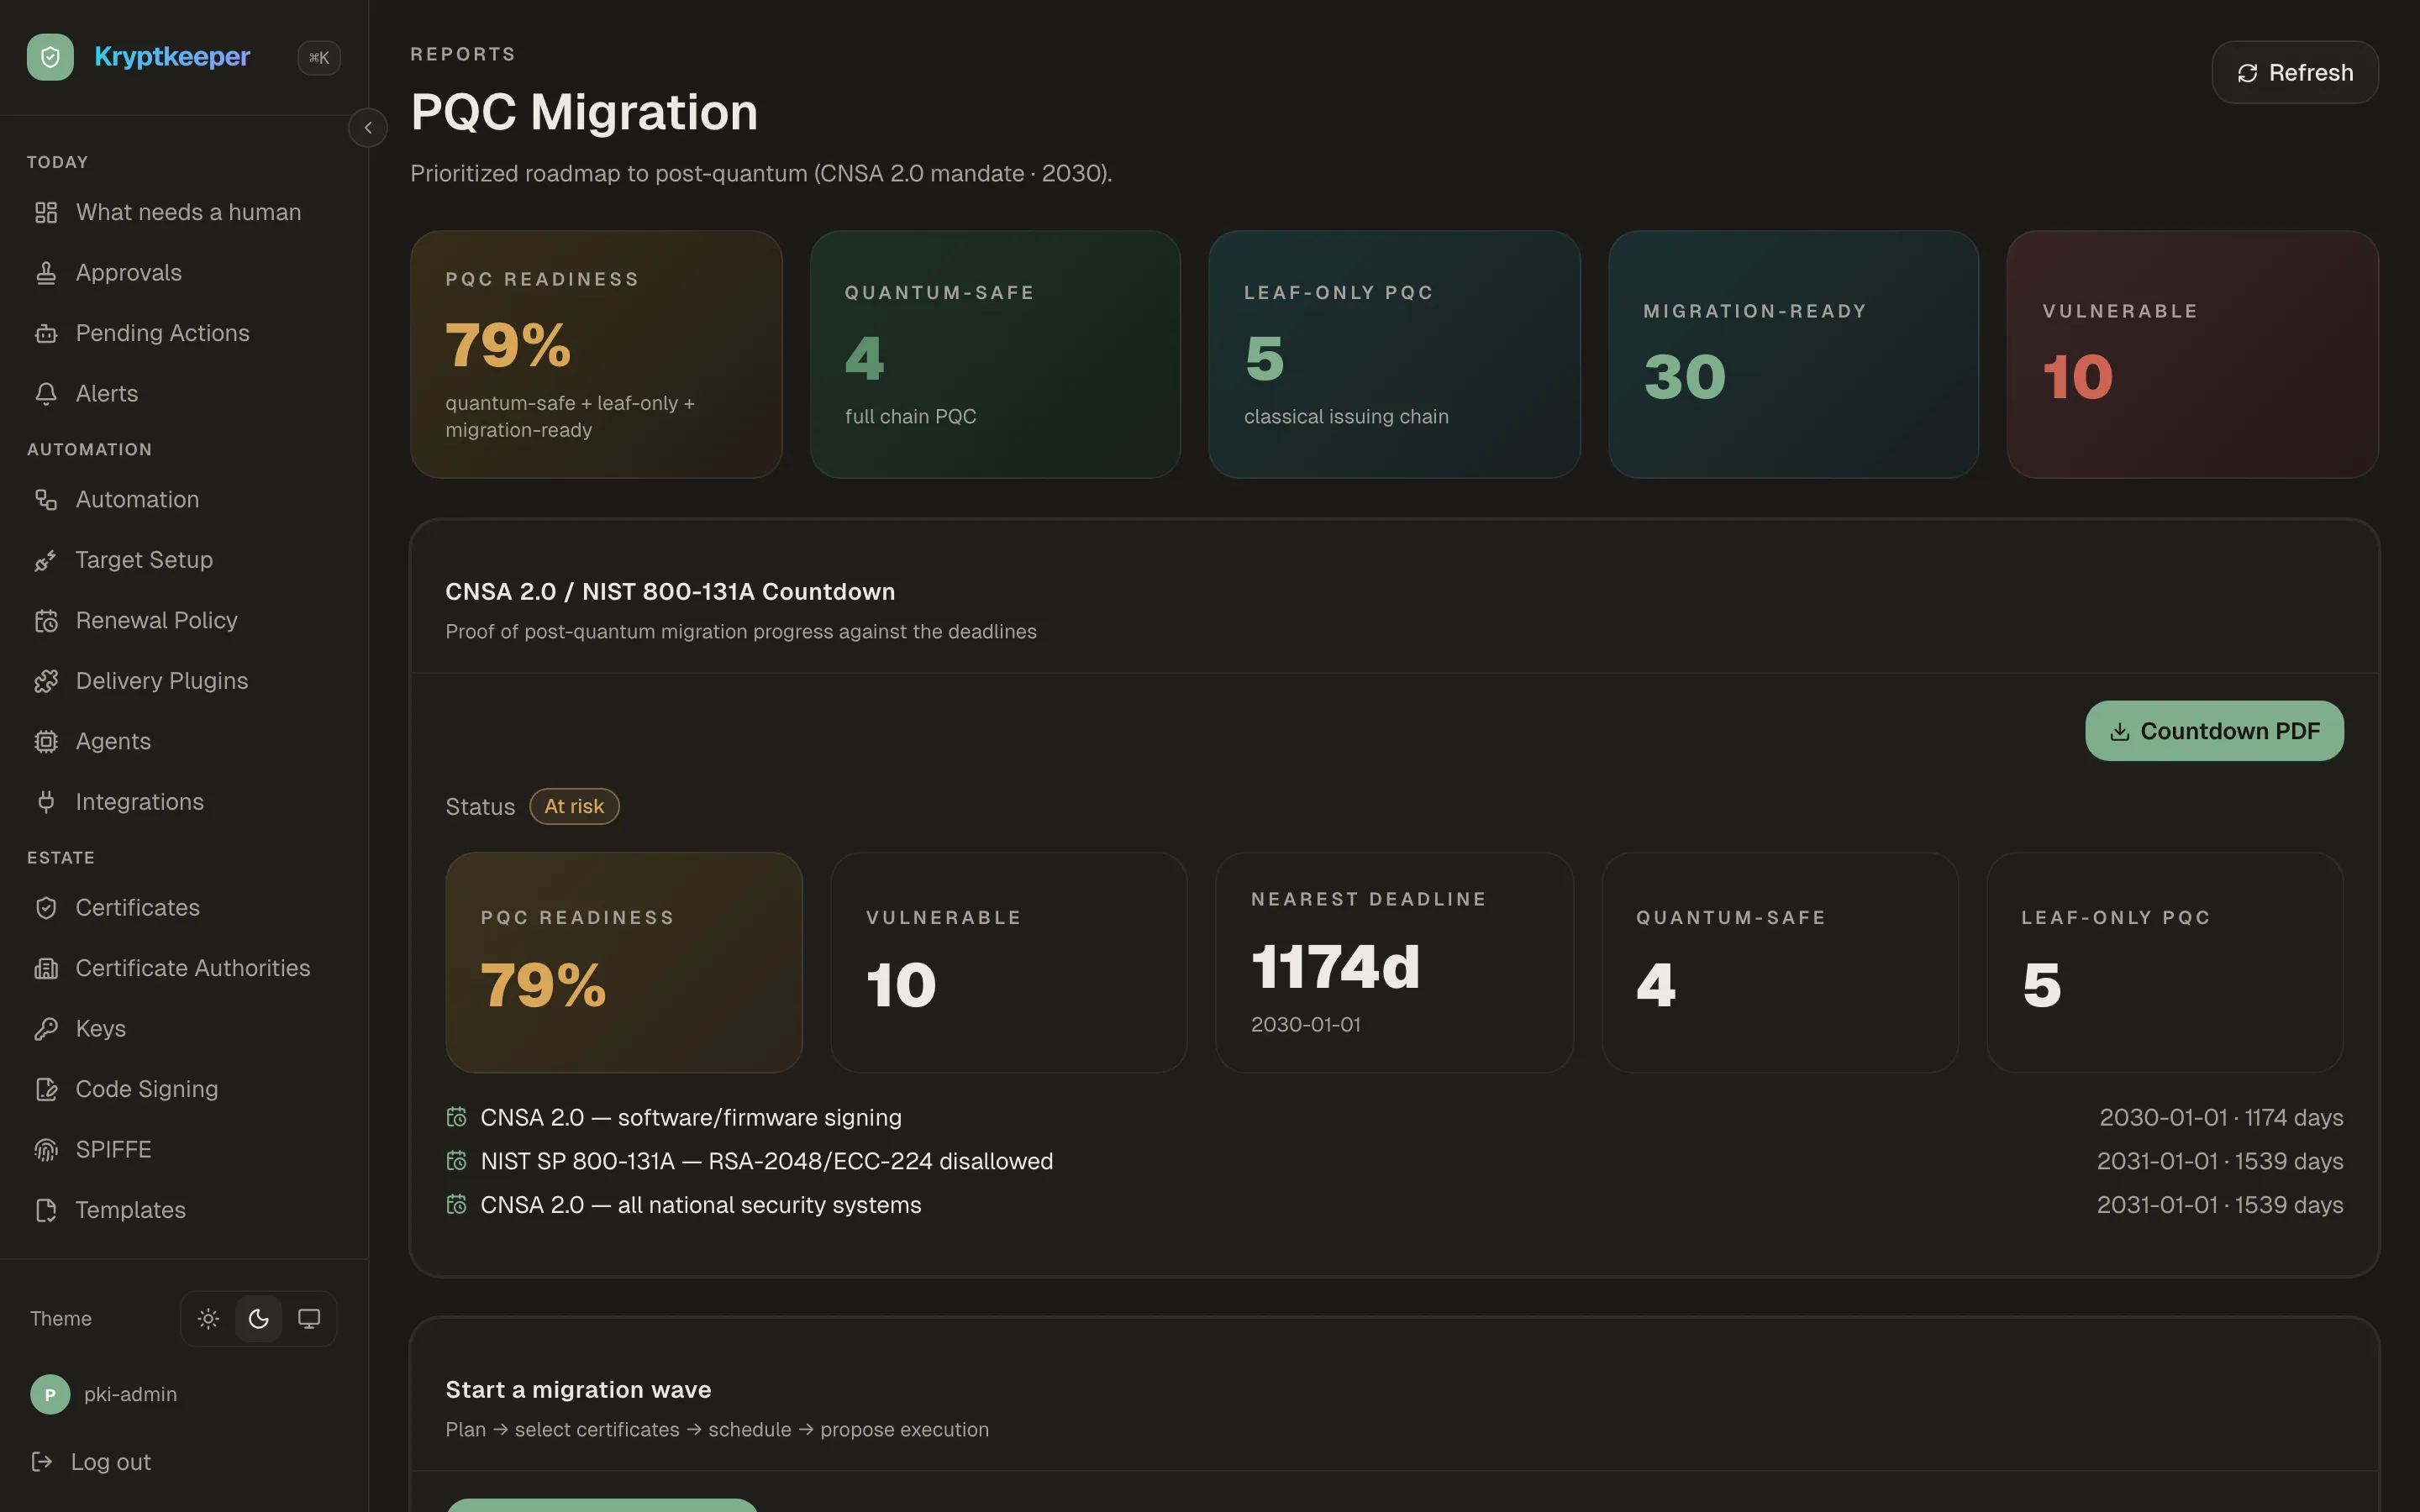Viewport: 2420px width, 1512px height.
Task: Click the Agents chip icon
Action: [46, 742]
